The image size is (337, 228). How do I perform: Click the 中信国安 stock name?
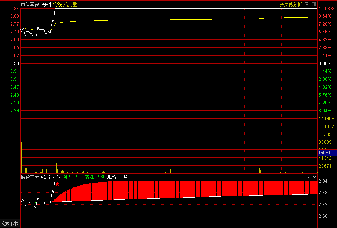30,5
